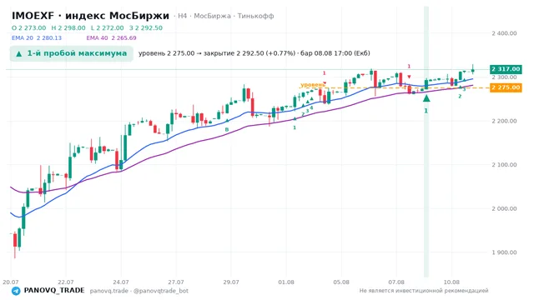The image size is (534, 300).
Task: Open the panovq.trade website link
Action: (109, 291)
